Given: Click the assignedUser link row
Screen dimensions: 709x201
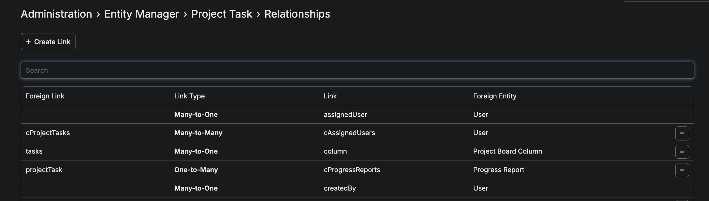Looking at the screenshot, I should pos(345,115).
